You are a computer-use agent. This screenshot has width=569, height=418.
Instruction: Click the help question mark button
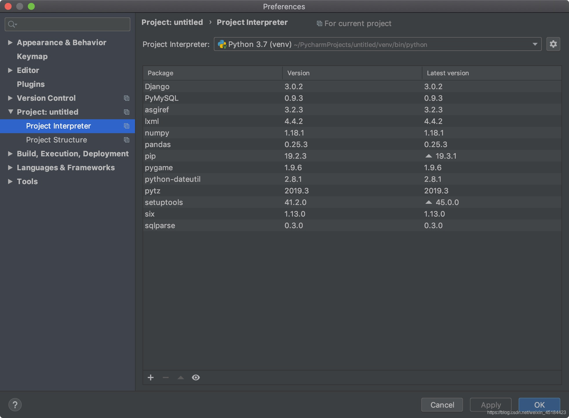pos(15,405)
